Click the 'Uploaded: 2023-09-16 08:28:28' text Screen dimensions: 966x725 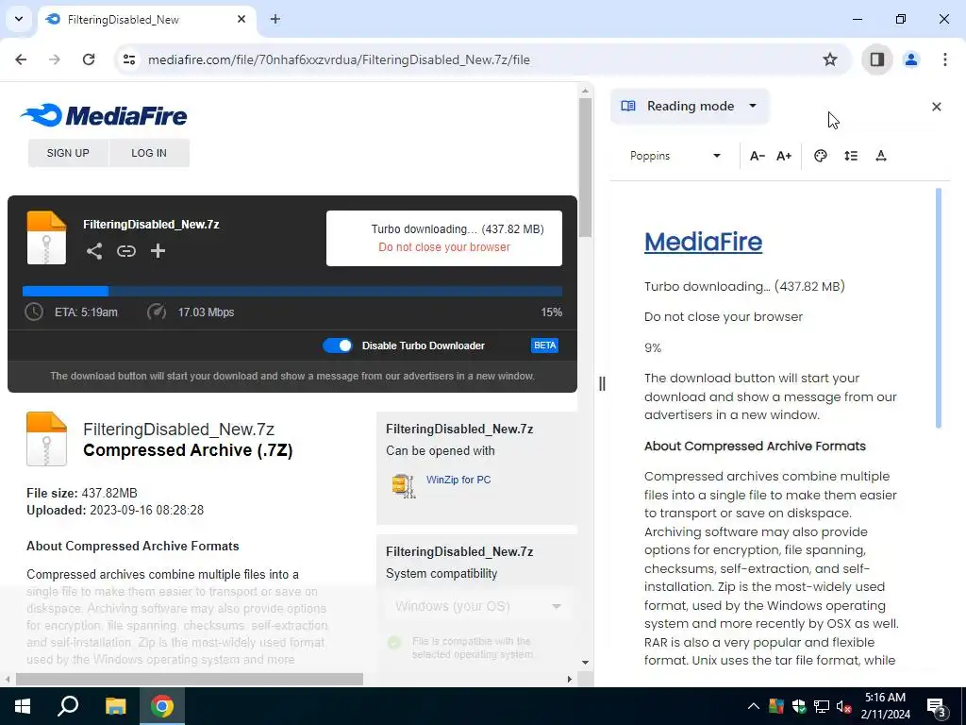pos(115,511)
